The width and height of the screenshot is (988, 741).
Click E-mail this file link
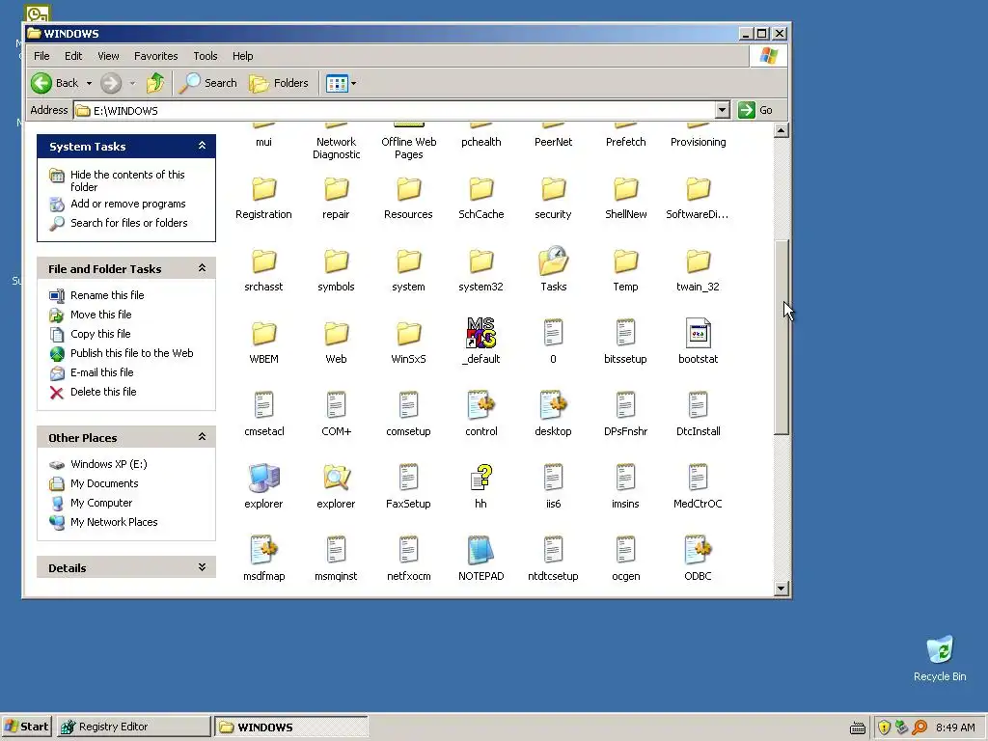(x=101, y=372)
